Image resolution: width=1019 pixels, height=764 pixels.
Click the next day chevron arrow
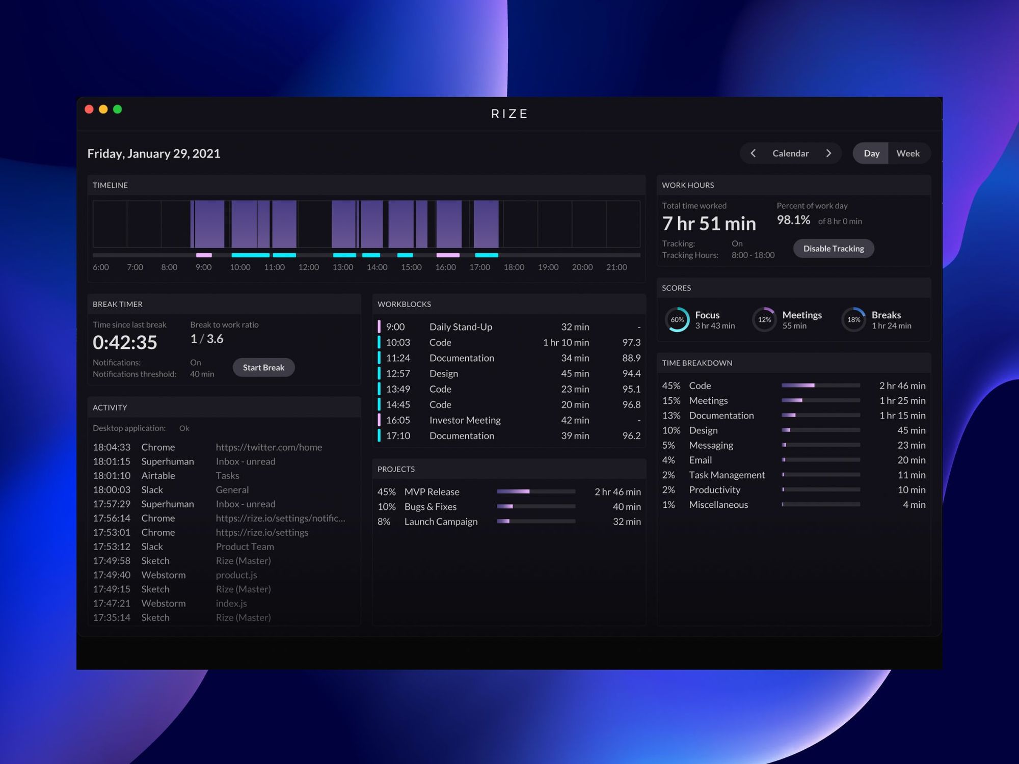(x=828, y=153)
